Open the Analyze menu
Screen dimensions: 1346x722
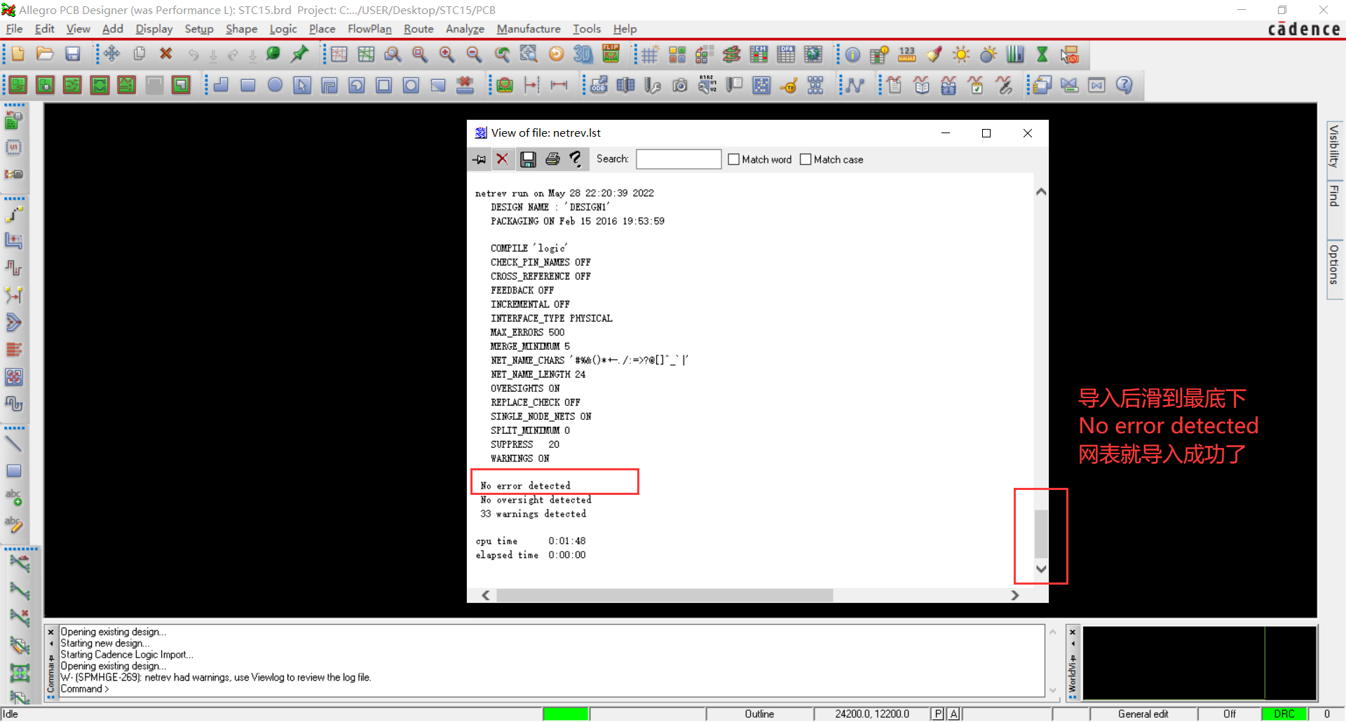(465, 29)
